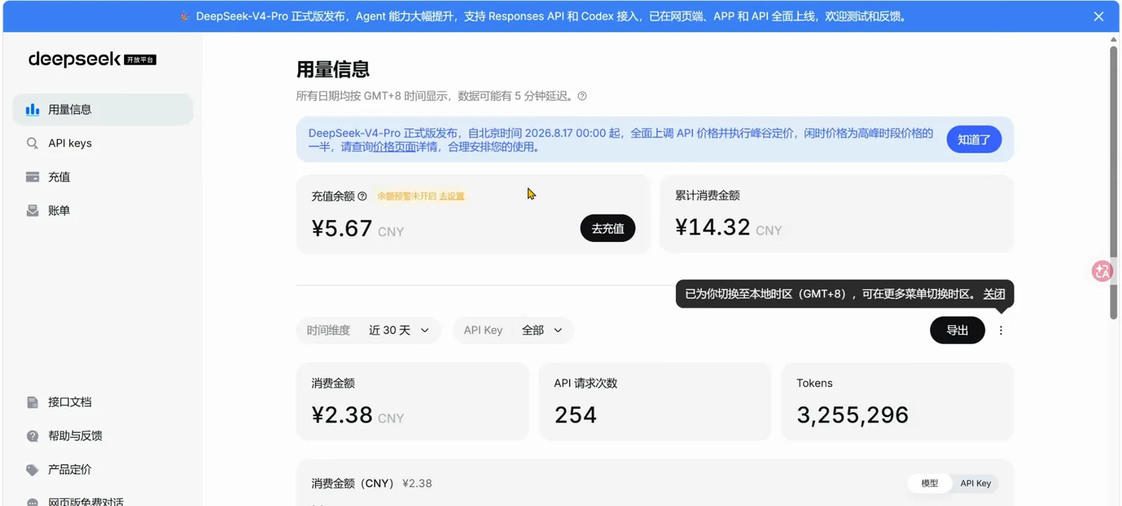Open 接口文档 in sidebar

pos(102,402)
